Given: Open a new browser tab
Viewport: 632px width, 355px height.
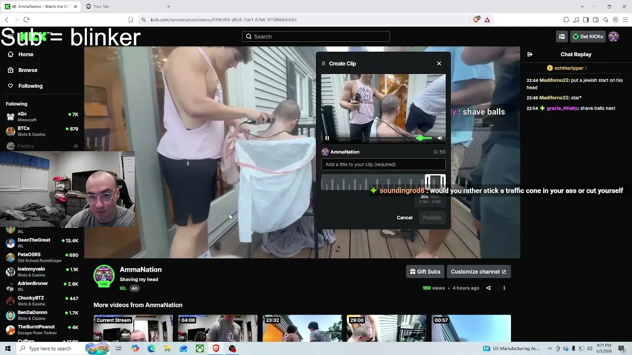Looking at the screenshot, I should click(x=168, y=6).
